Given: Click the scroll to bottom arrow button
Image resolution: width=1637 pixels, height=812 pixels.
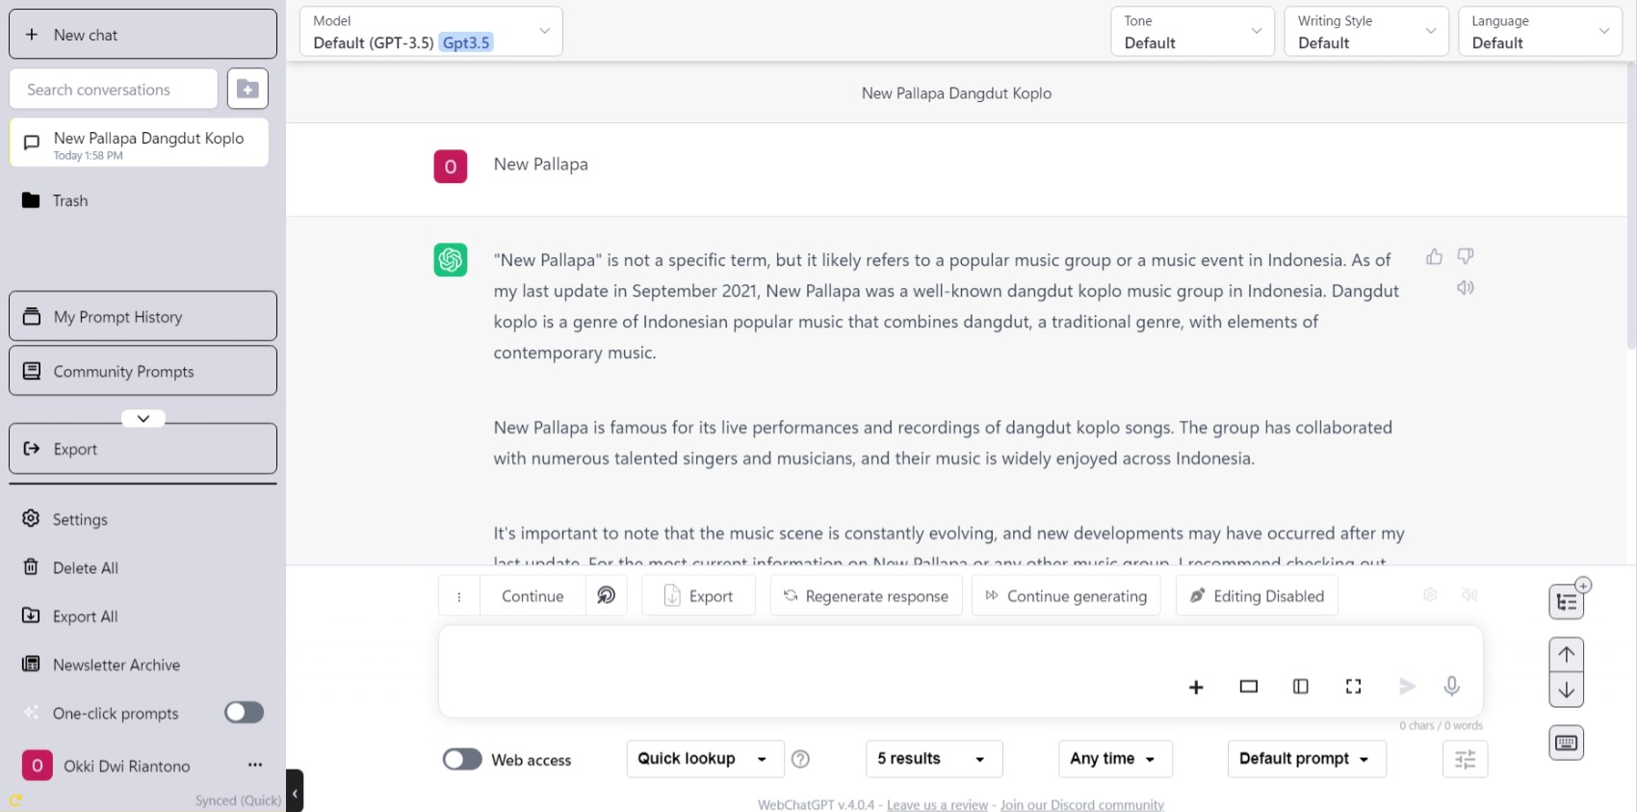Looking at the screenshot, I should click(1567, 690).
